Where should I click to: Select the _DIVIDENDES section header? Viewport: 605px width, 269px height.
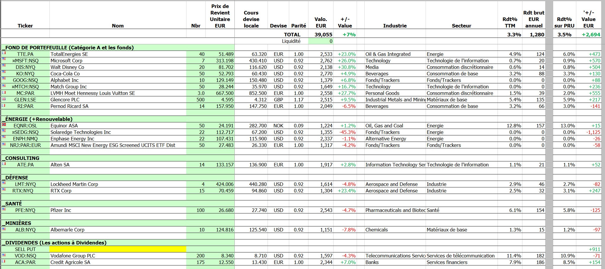coord(118,243)
